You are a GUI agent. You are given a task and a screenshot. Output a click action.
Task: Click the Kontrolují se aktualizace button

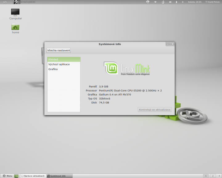[154, 110]
